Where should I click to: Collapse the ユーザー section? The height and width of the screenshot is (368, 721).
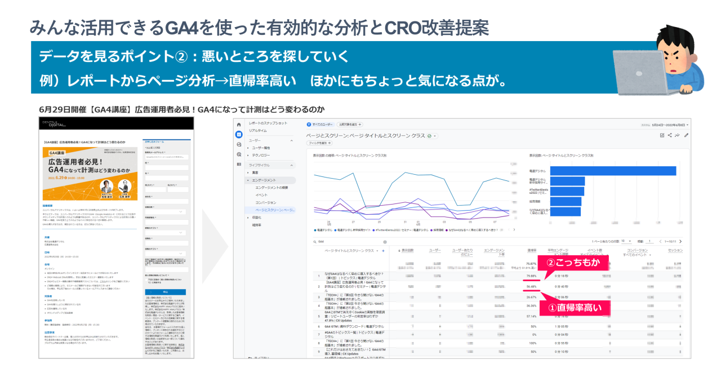click(292, 140)
